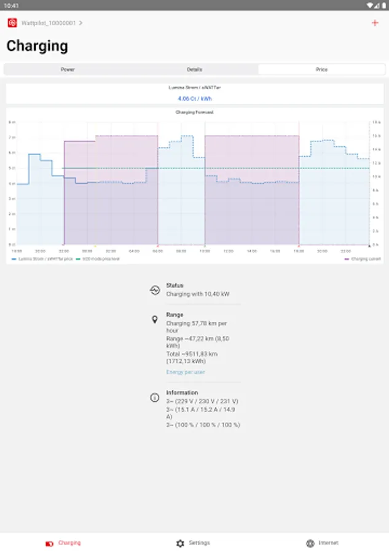Toggle the Charging current legend entry
This screenshot has width=389, height=553.
click(x=363, y=259)
